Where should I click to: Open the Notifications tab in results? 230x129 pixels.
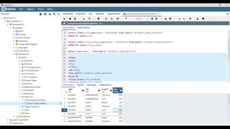click(105, 85)
